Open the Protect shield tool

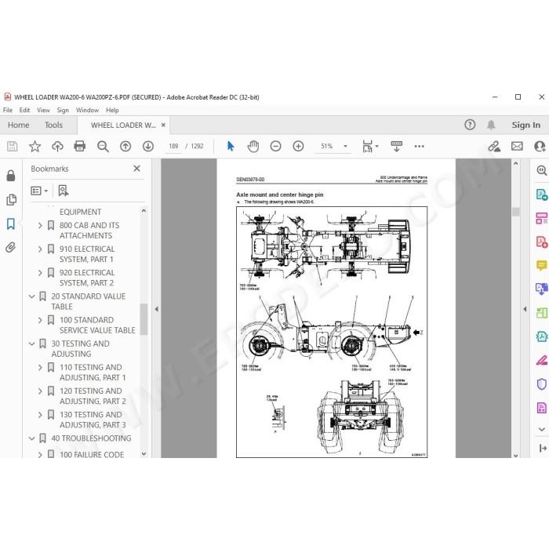[541, 384]
